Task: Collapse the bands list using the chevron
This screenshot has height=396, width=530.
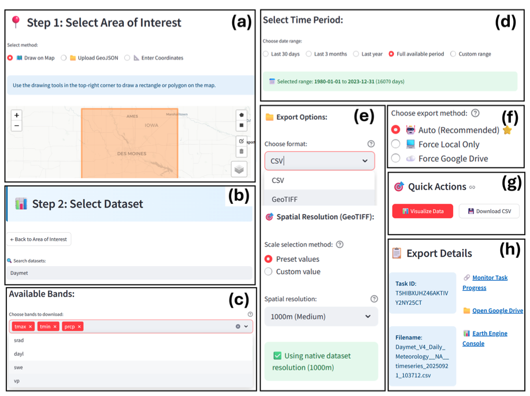Action: (246, 327)
